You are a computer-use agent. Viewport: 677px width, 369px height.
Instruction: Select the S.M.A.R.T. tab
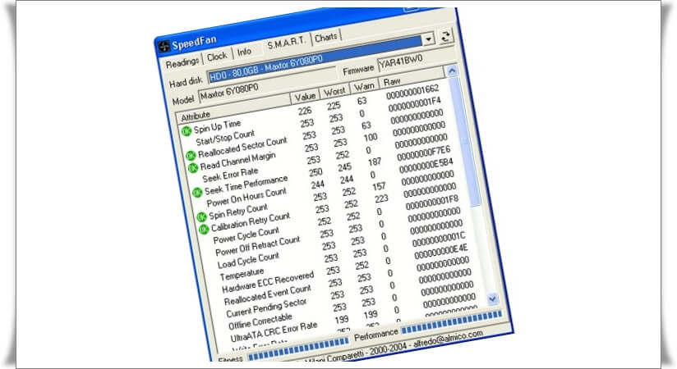pyautogui.click(x=286, y=43)
